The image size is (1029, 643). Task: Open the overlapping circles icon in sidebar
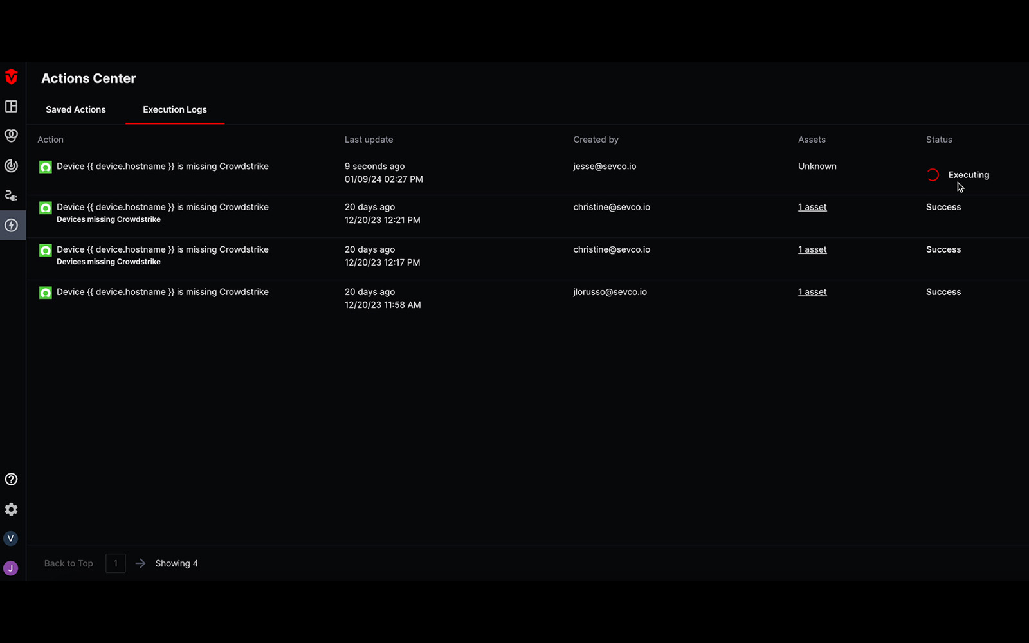coord(12,136)
